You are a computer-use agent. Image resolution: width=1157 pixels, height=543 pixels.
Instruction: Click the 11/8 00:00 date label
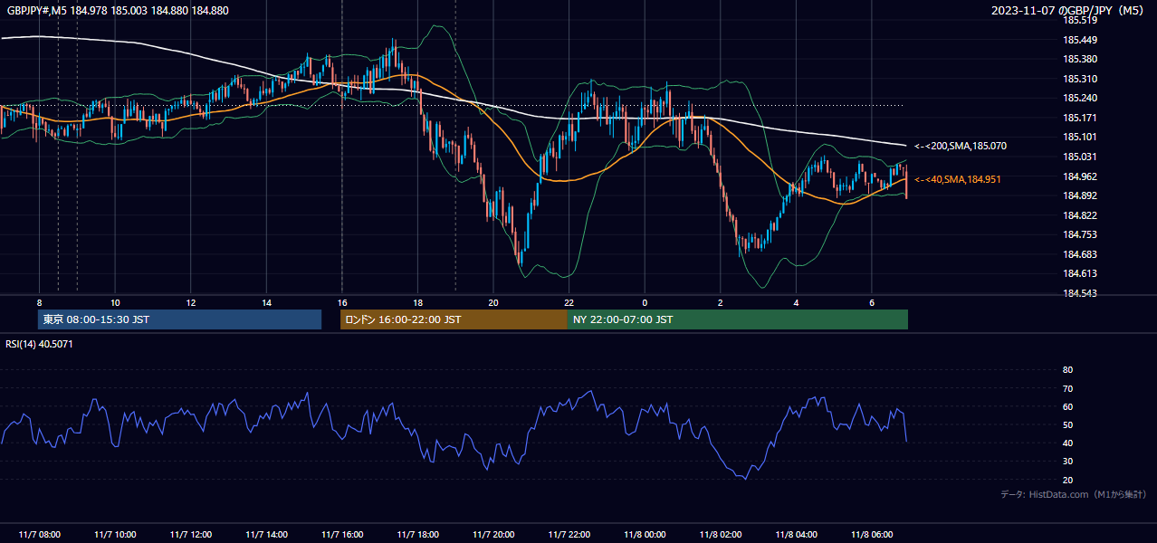pyautogui.click(x=645, y=535)
